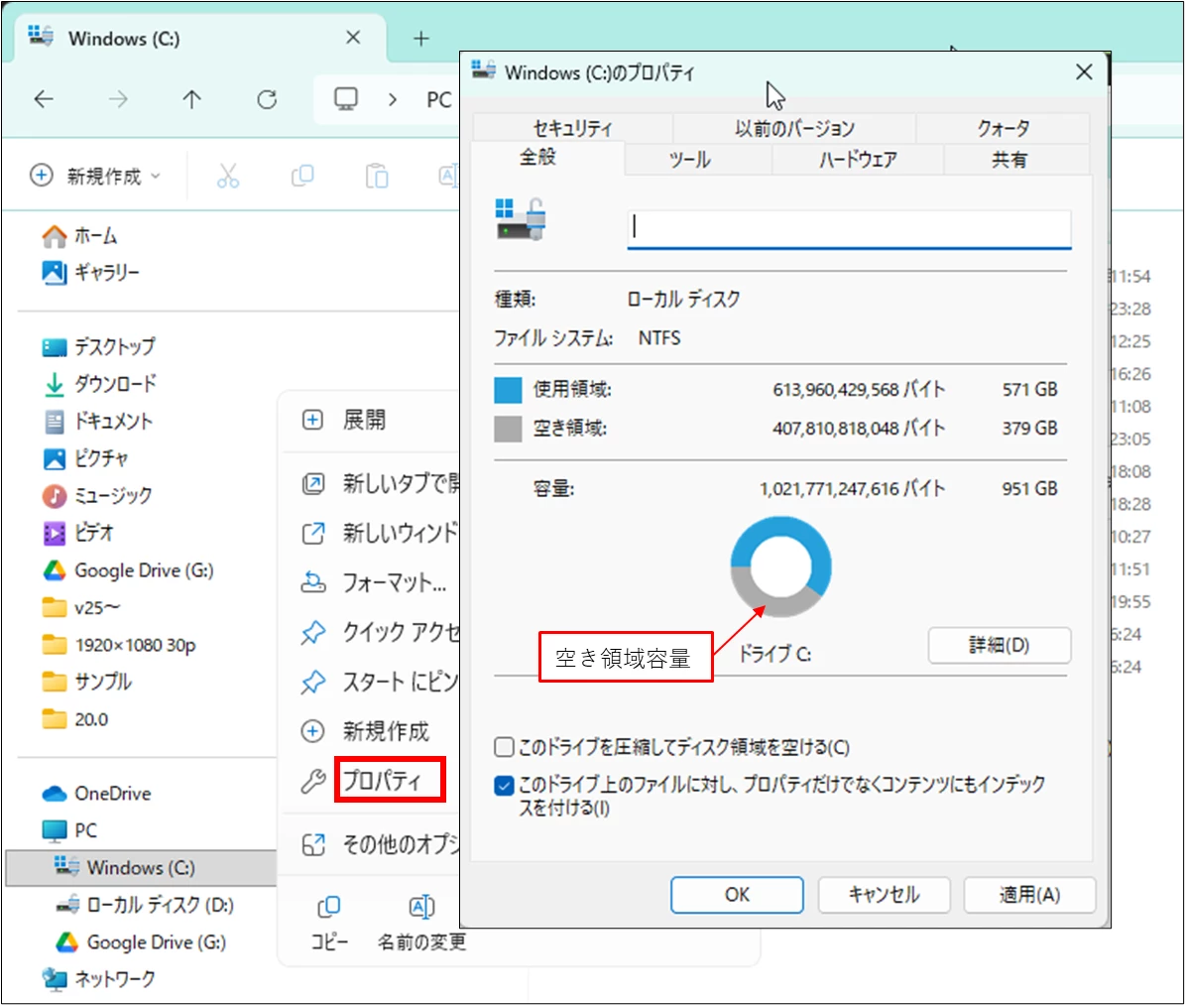Image resolution: width=1185 pixels, height=1005 pixels.
Task: Refresh the Explorer view
Action: coord(267,99)
